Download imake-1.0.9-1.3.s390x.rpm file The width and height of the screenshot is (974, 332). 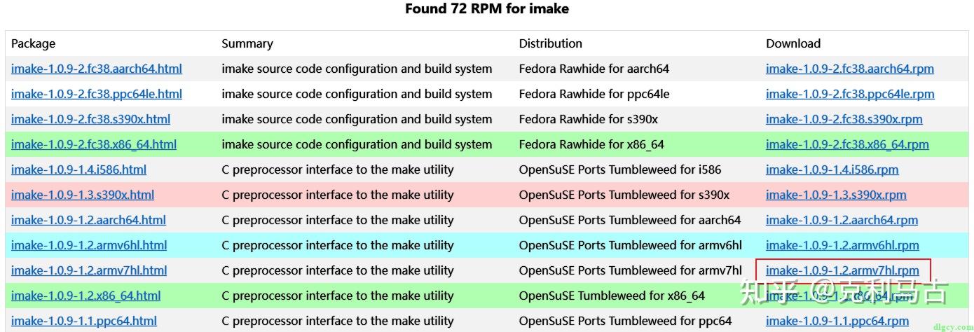tap(836, 195)
